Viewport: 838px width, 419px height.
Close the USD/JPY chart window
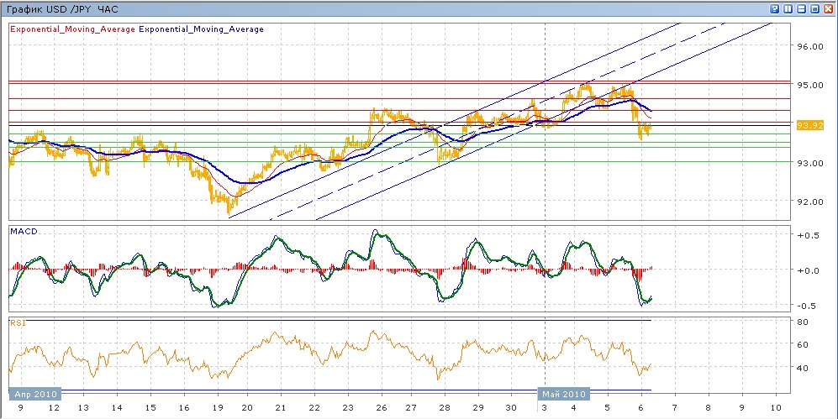828,8
